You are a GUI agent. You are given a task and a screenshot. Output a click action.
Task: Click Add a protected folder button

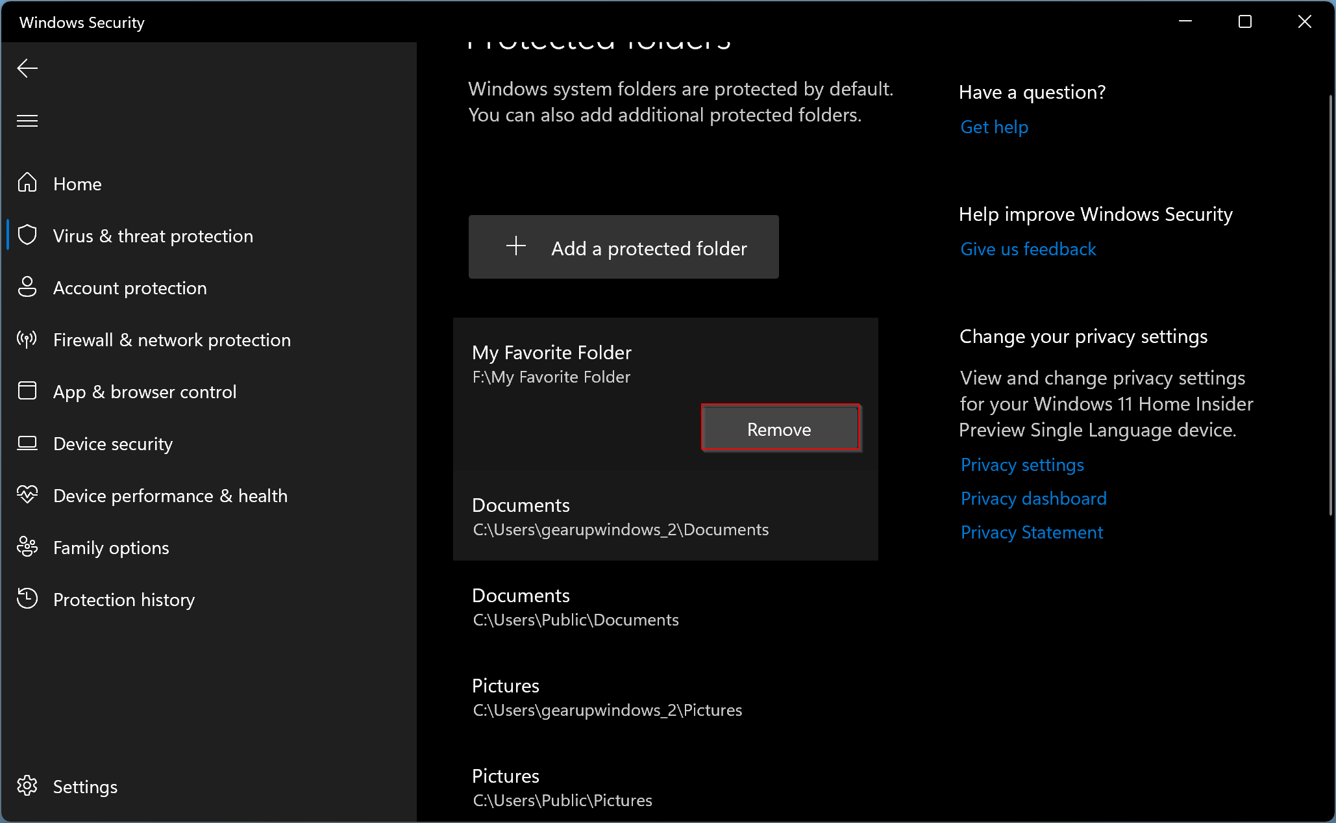624,247
